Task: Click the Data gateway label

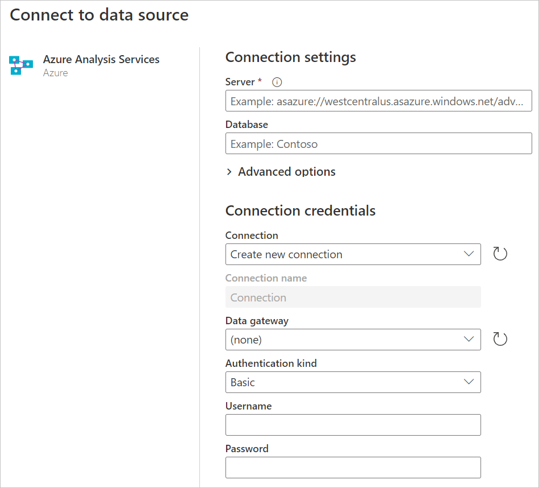Action: point(257,321)
